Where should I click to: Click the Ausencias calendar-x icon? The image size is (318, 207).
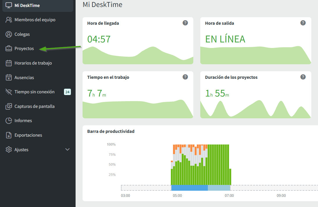9,78
